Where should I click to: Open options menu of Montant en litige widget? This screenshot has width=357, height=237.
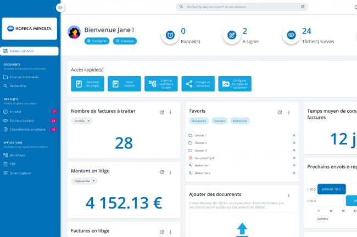point(170,172)
